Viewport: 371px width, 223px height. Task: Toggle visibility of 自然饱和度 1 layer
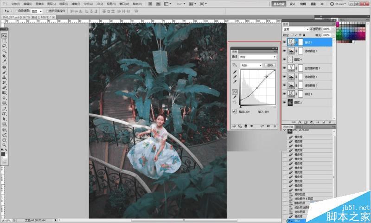click(285, 68)
